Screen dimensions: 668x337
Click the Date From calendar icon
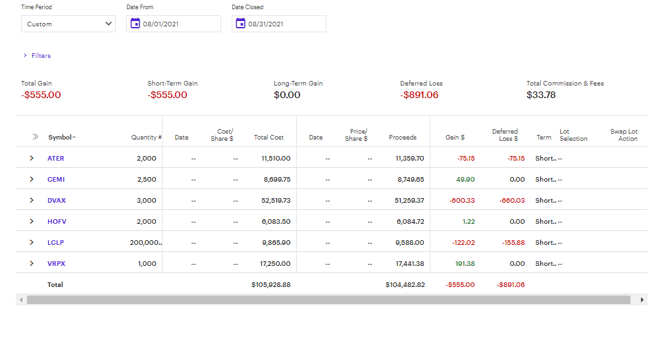135,24
